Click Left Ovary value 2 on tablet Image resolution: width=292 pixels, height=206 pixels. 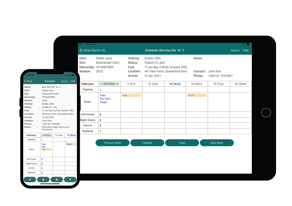(100, 114)
